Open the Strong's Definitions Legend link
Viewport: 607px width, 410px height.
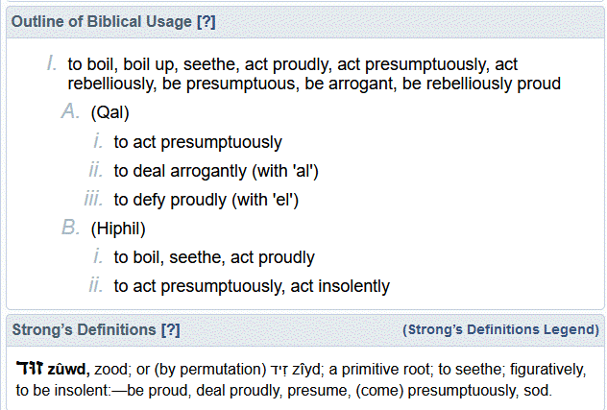tap(500, 330)
